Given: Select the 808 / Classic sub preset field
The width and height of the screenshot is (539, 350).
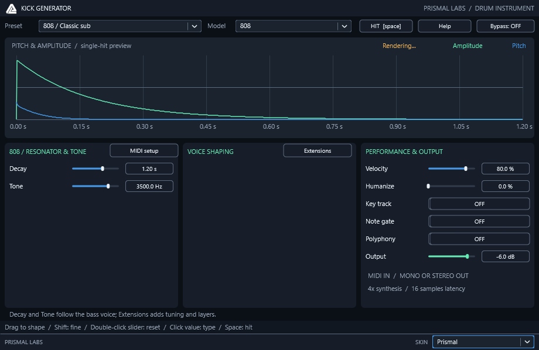Looking at the screenshot, I should [120, 26].
